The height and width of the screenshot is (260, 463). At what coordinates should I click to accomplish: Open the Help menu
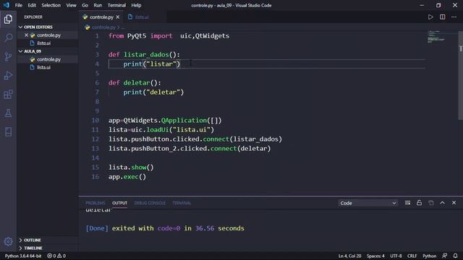coord(136,5)
